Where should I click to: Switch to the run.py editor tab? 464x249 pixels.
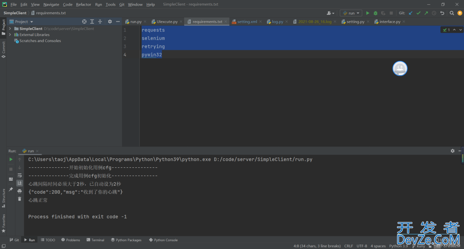135,22
